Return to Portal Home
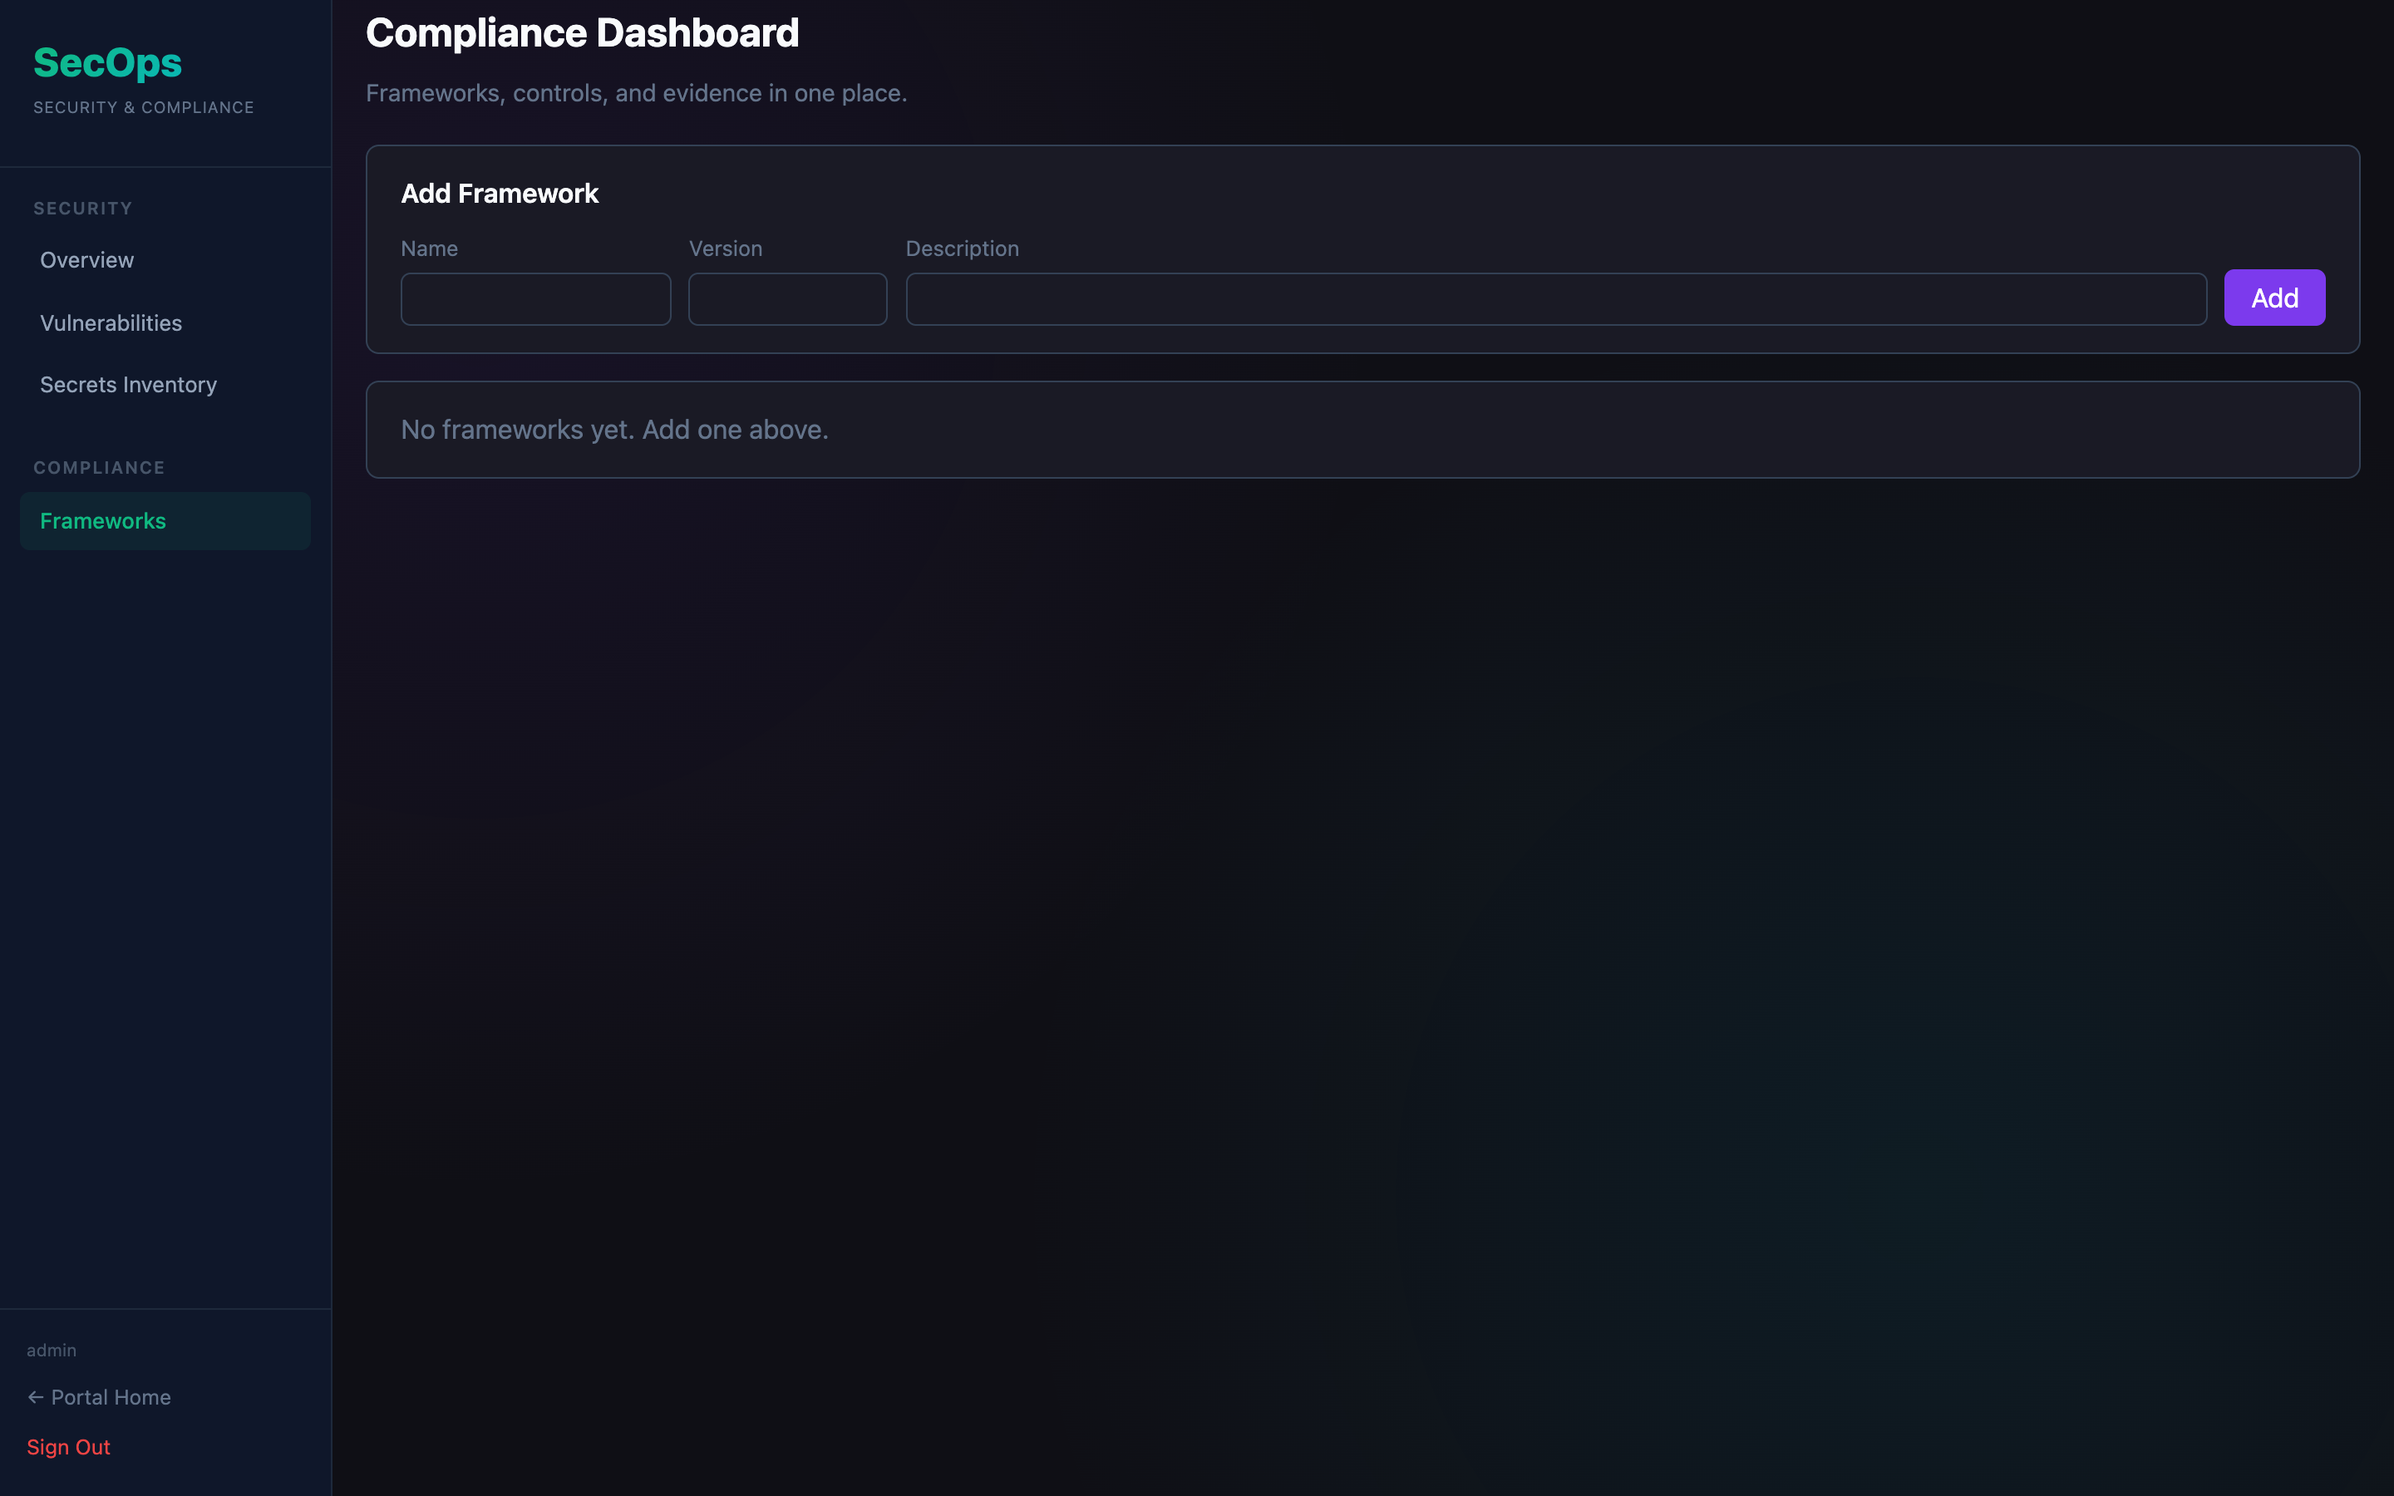2394x1496 pixels. point(110,1397)
